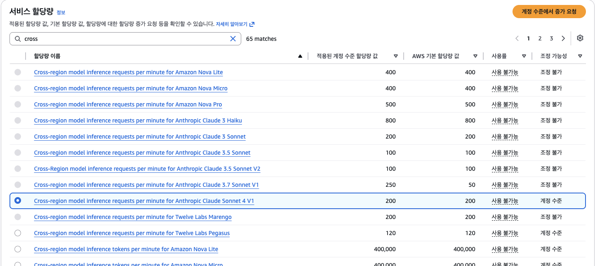Sort by 할당량 이름 column arrow
The image size is (595, 266).
point(300,56)
